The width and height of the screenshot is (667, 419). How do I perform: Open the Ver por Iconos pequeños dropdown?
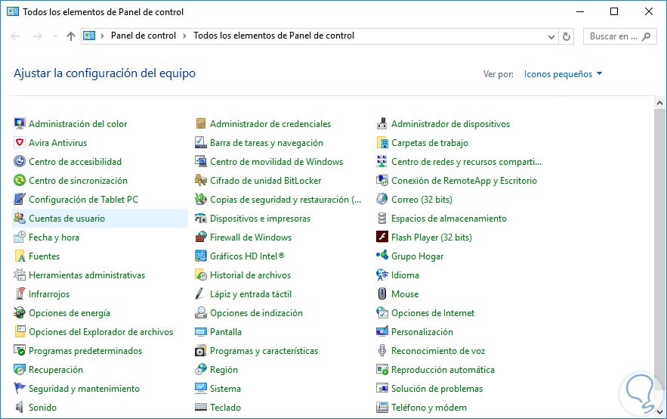[x=563, y=74]
